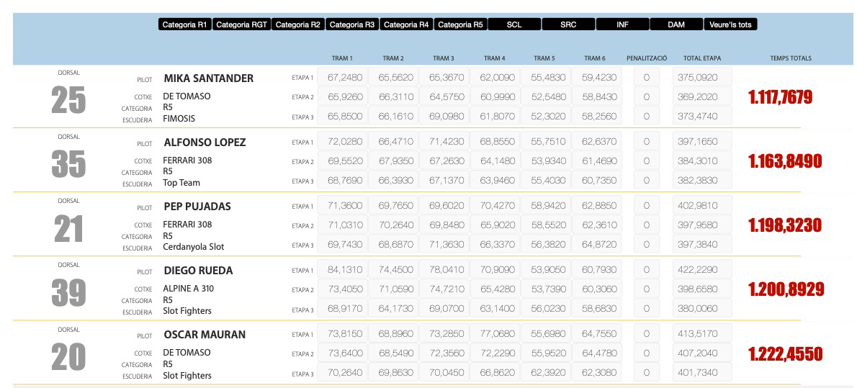Select Alfonso Lopez's Etapa 1 total etapa field
Image resolution: width=857 pixels, height=388 pixels.
[x=701, y=142]
